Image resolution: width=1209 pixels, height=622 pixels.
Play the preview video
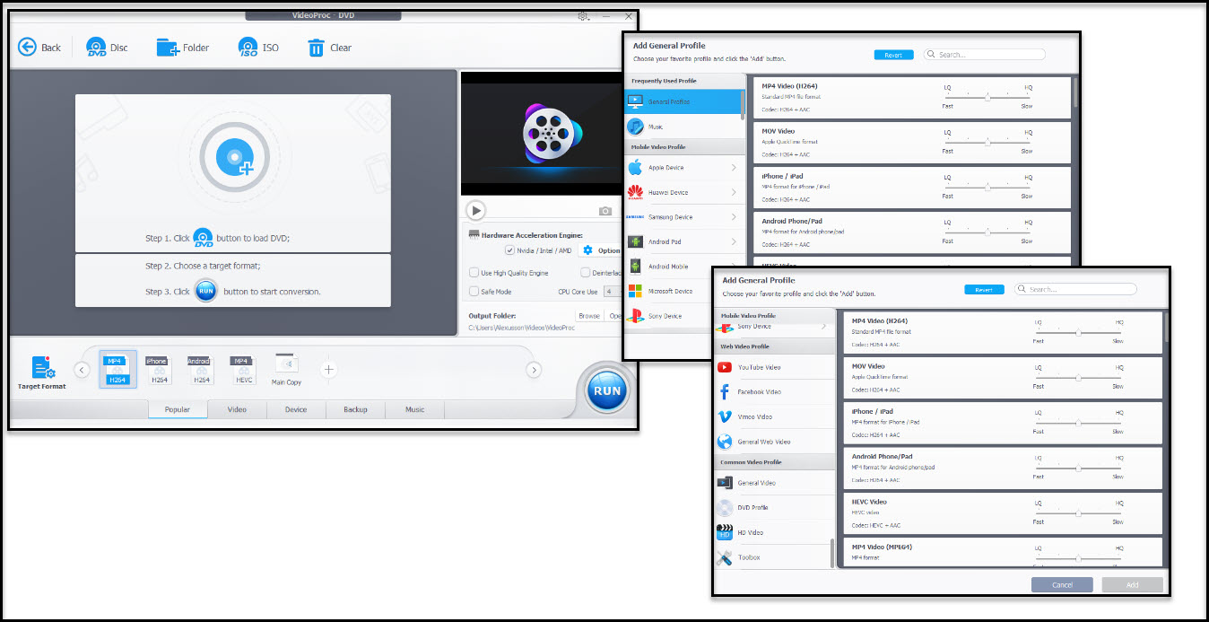475,210
